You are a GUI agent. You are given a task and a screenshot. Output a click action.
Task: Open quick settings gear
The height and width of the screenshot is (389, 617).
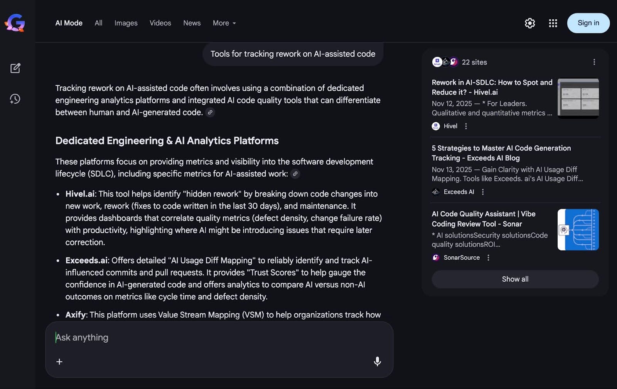tap(530, 23)
